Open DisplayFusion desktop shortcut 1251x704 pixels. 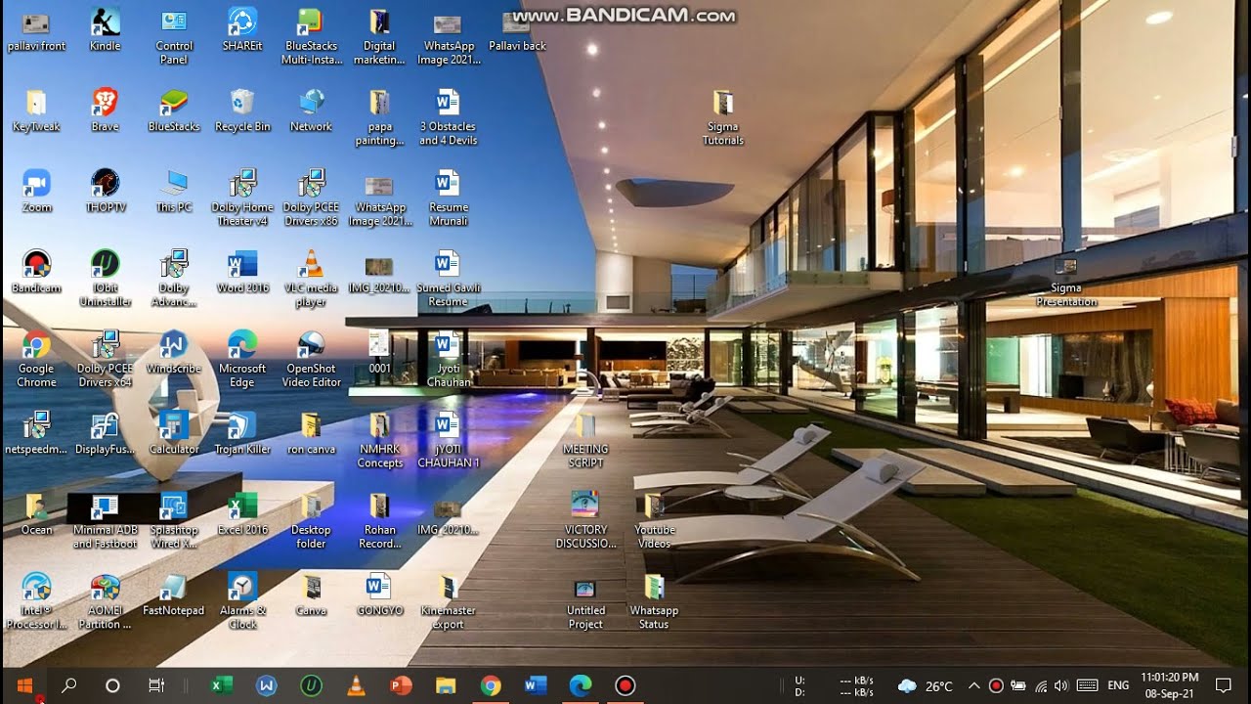click(105, 433)
